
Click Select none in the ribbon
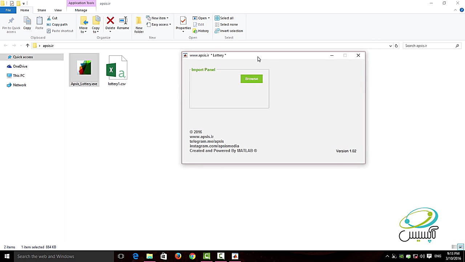[x=226, y=24]
